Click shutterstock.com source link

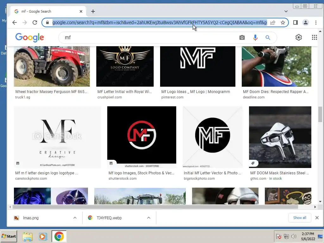click(x=122, y=178)
